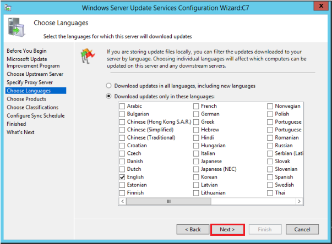The image size is (332, 244).
Task: Select download updates in all languages
Action: pyautogui.click(x=108, y=86)
